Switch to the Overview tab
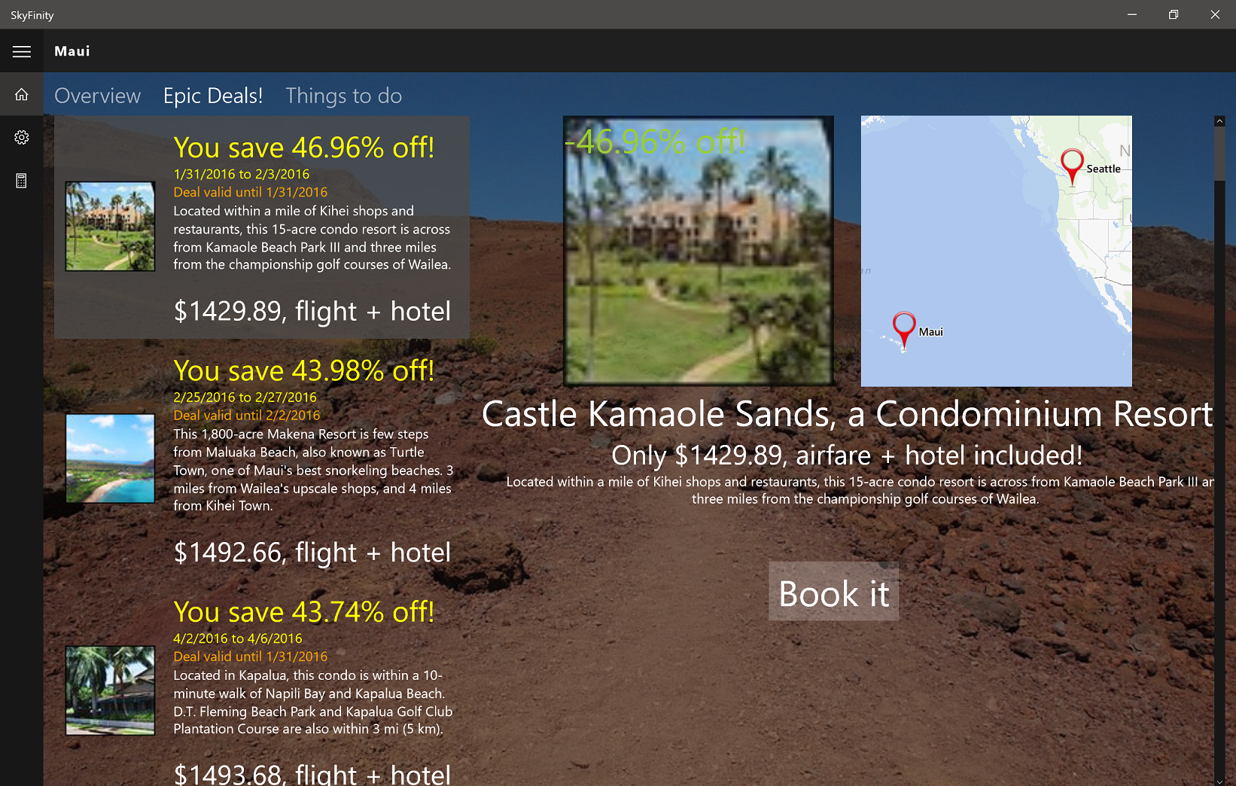This screenshot has height=786, width=1236. coord(97,96)
